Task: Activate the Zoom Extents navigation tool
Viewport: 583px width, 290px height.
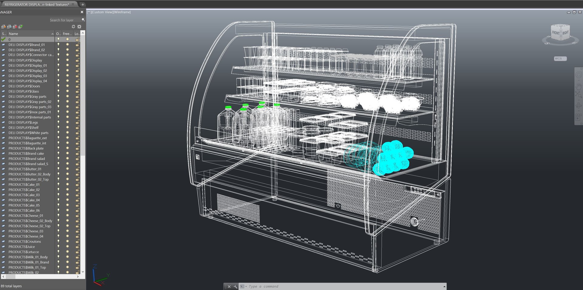Action: (x=578, y=95)
